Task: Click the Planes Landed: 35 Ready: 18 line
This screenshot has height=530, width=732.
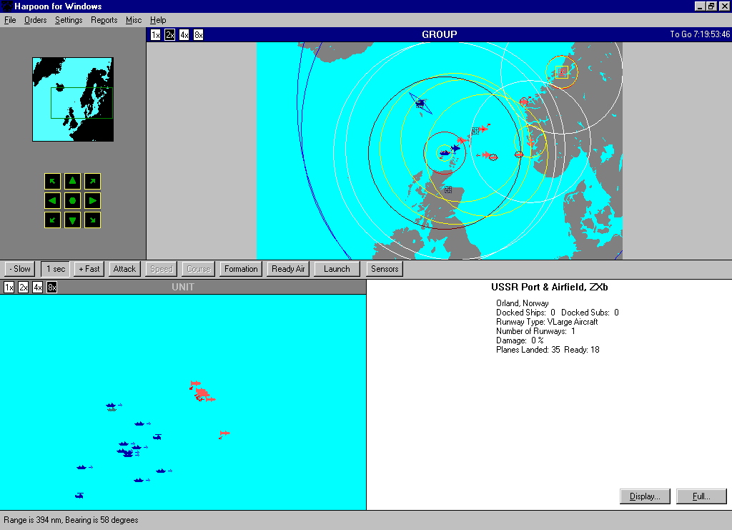Action: [x=548, y=350]
